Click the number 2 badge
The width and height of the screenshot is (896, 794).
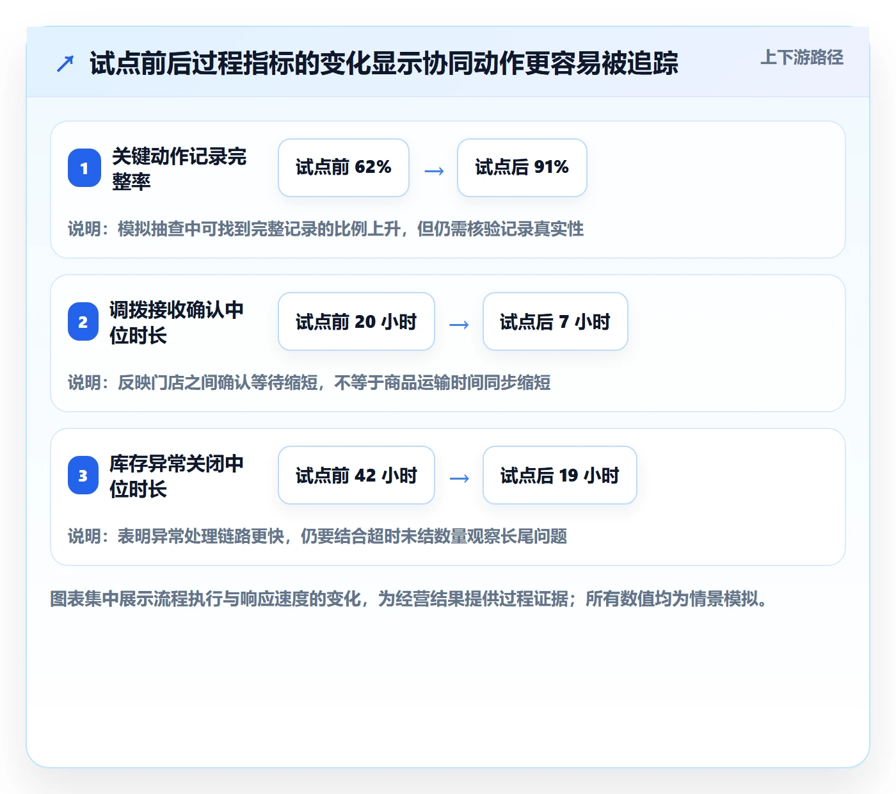[83, 321]
